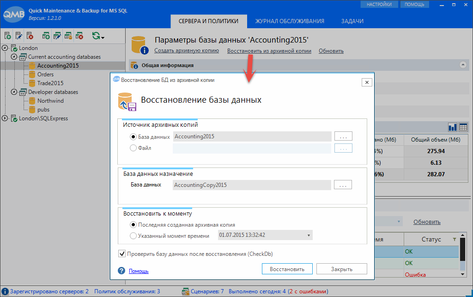Click the bar chart view icon
Viewport: 473px width, 297px height.
[x=453, y=127]
